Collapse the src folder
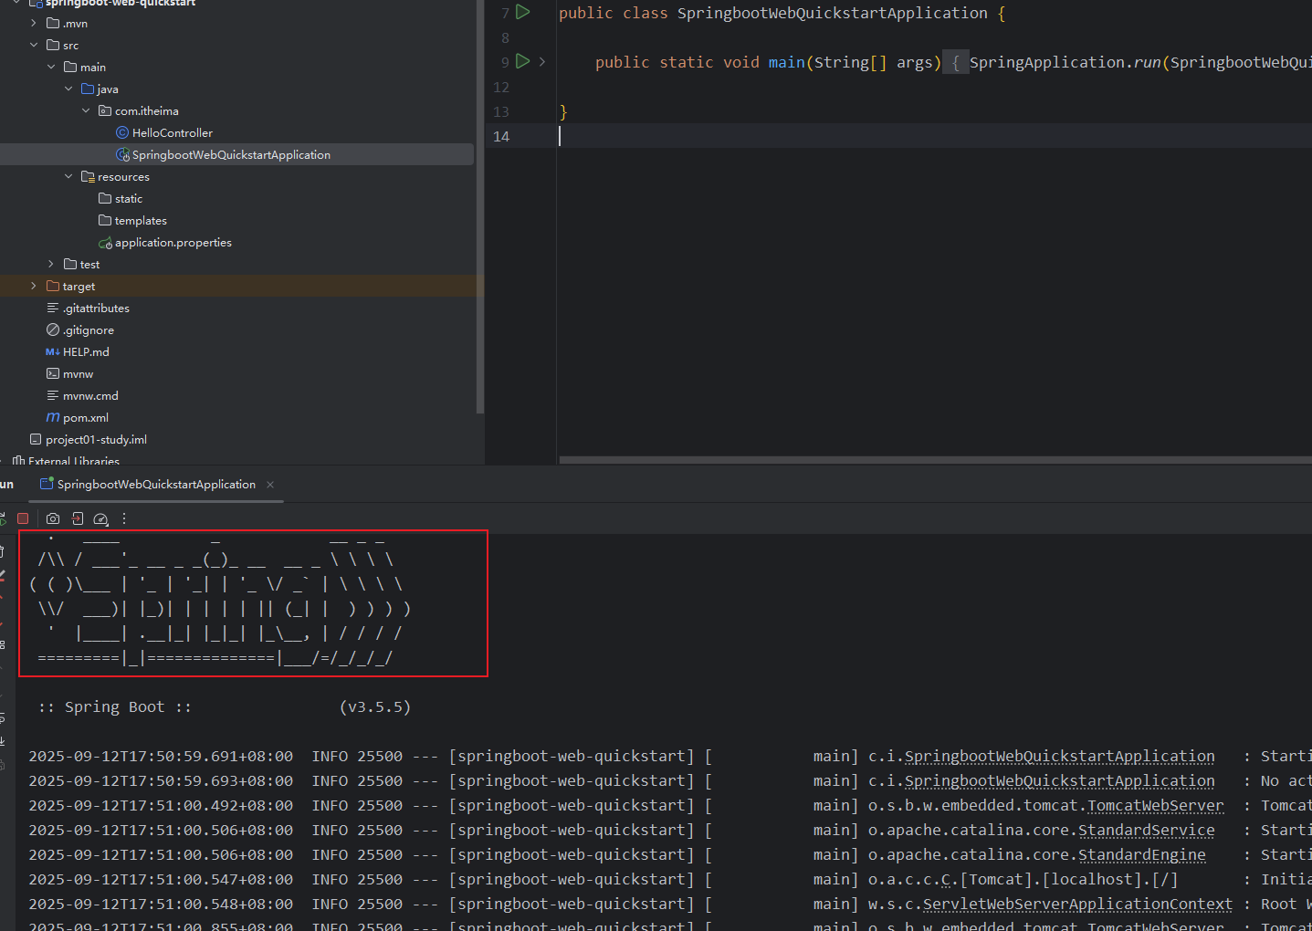Image resolution: width=1312 pixels, height=931 pixels. point(34,45)
